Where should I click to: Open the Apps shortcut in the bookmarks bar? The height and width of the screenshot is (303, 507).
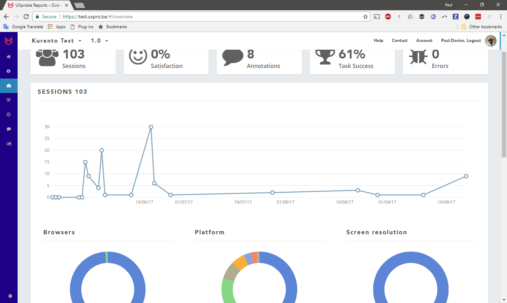click(57, 27)
